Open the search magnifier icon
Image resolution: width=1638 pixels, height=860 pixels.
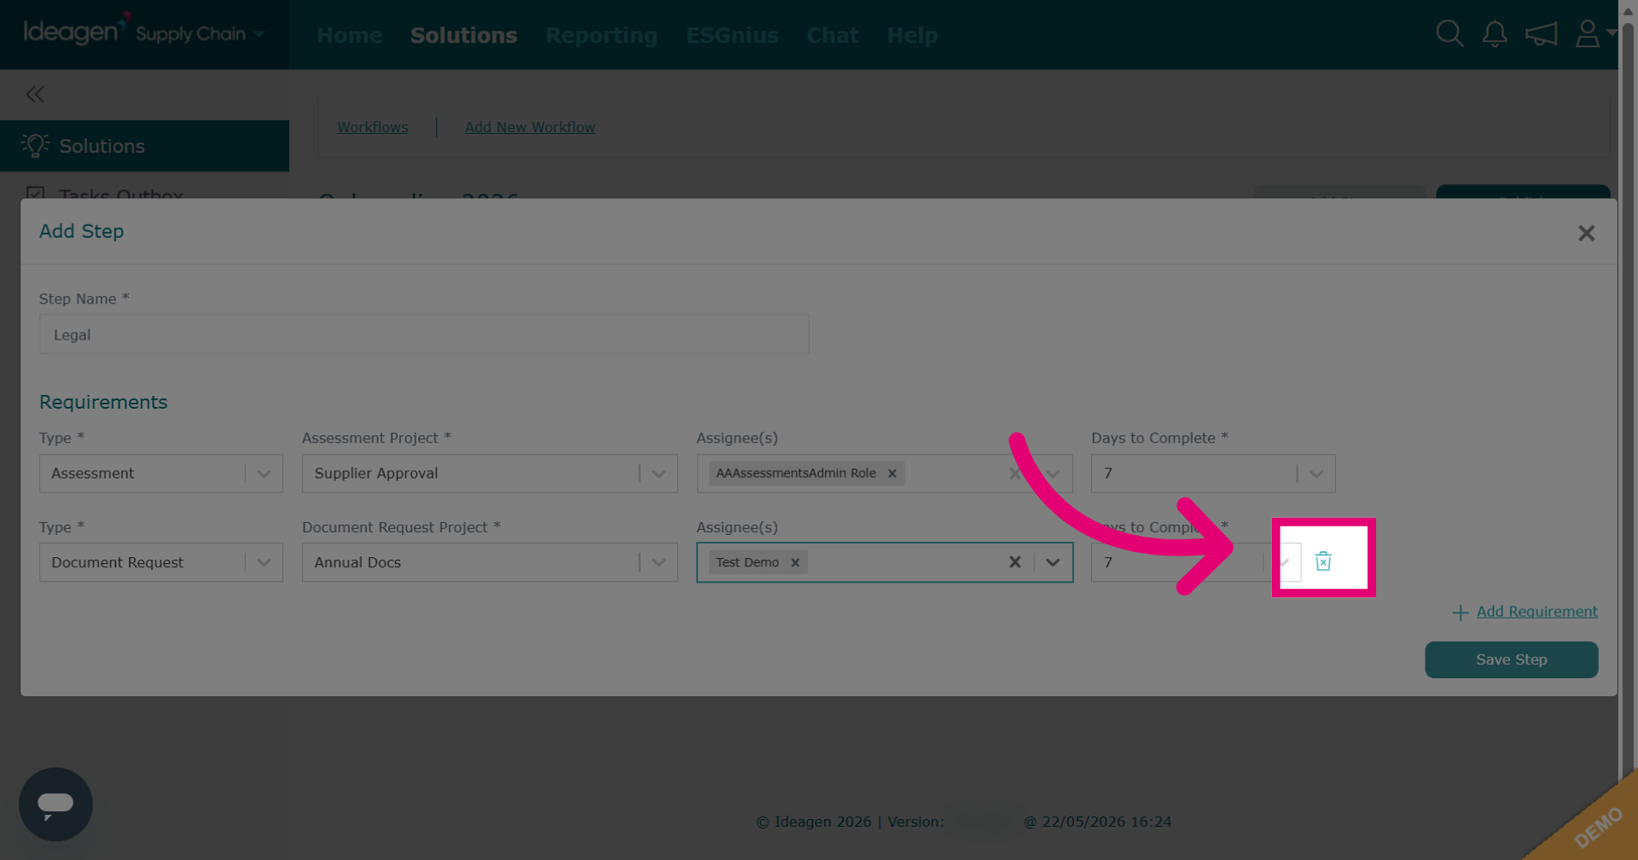1449,34
